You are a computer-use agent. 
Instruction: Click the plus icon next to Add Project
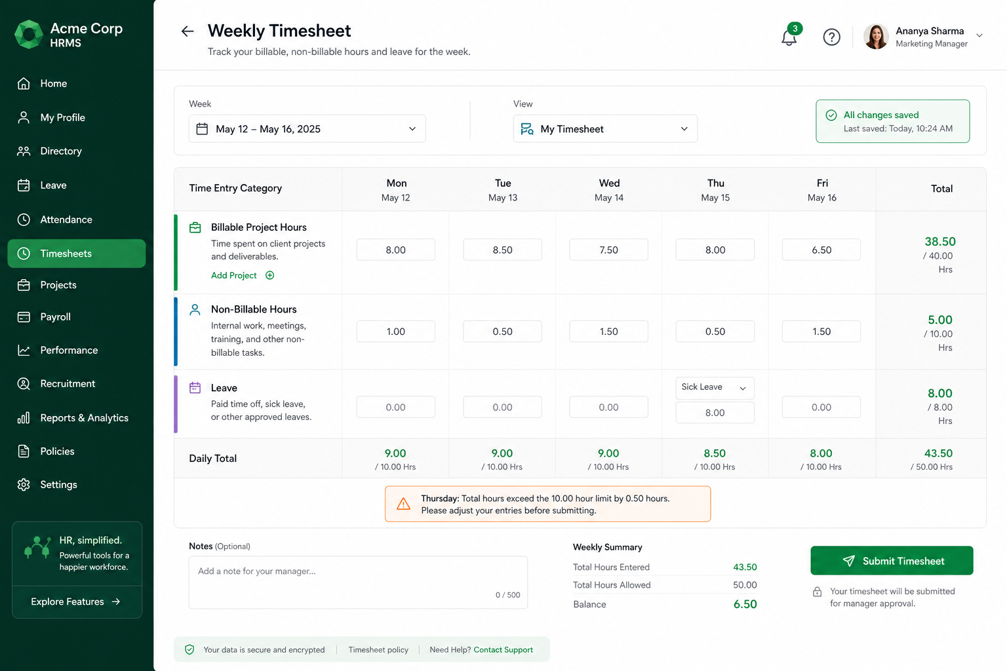tap(269, 275)
